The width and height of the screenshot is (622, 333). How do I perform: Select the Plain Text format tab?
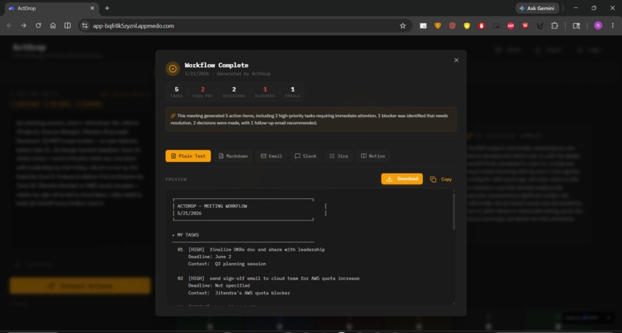click(188, 156)
